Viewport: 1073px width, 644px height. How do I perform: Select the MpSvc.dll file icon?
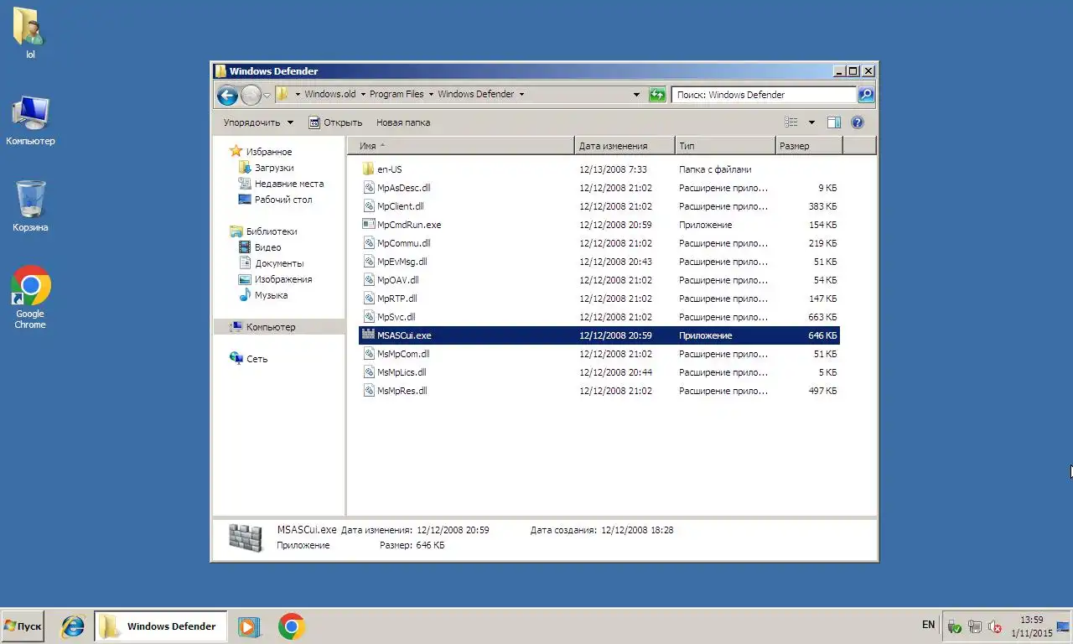(368, 317)
